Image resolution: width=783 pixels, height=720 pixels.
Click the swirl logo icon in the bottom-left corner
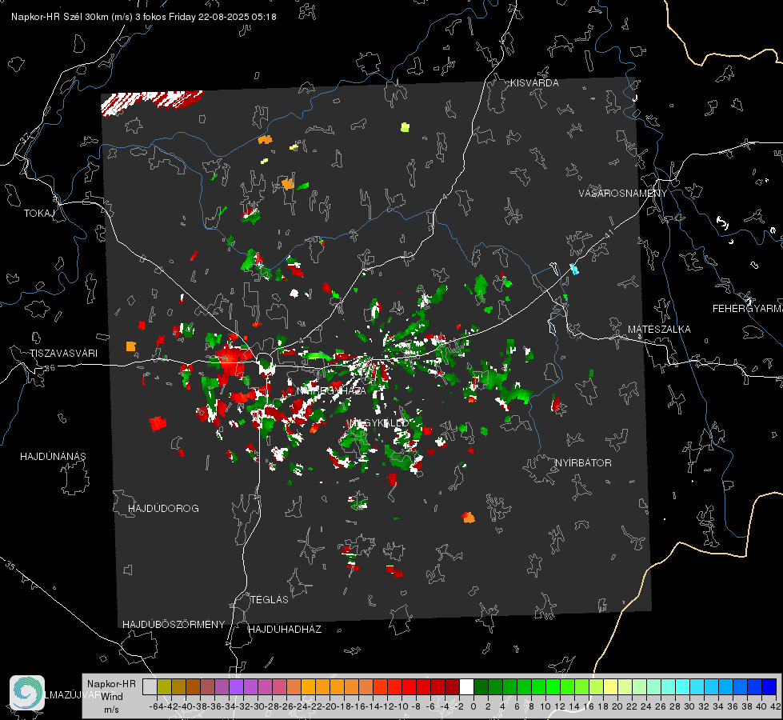pyautogui.click(x=27, y=693)
